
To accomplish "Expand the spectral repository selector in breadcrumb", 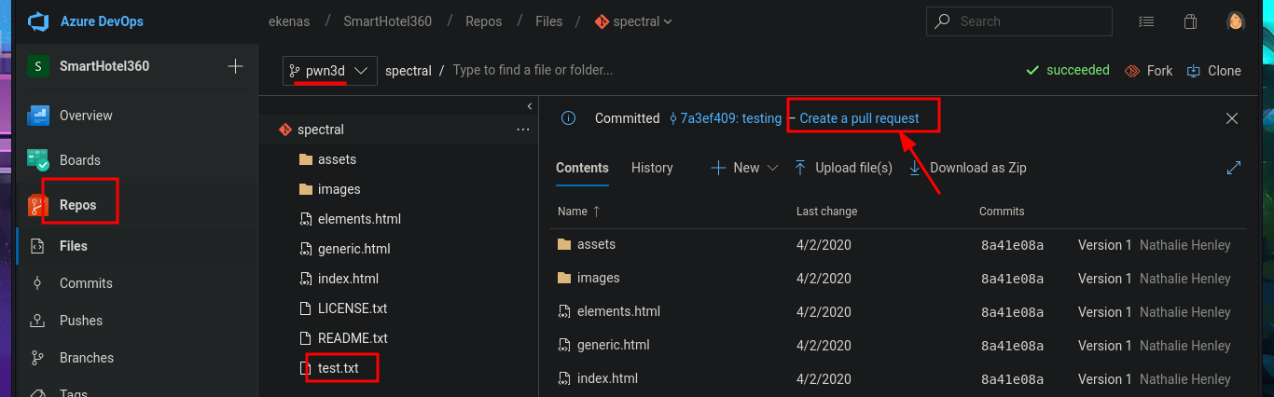I will (633, 21).
